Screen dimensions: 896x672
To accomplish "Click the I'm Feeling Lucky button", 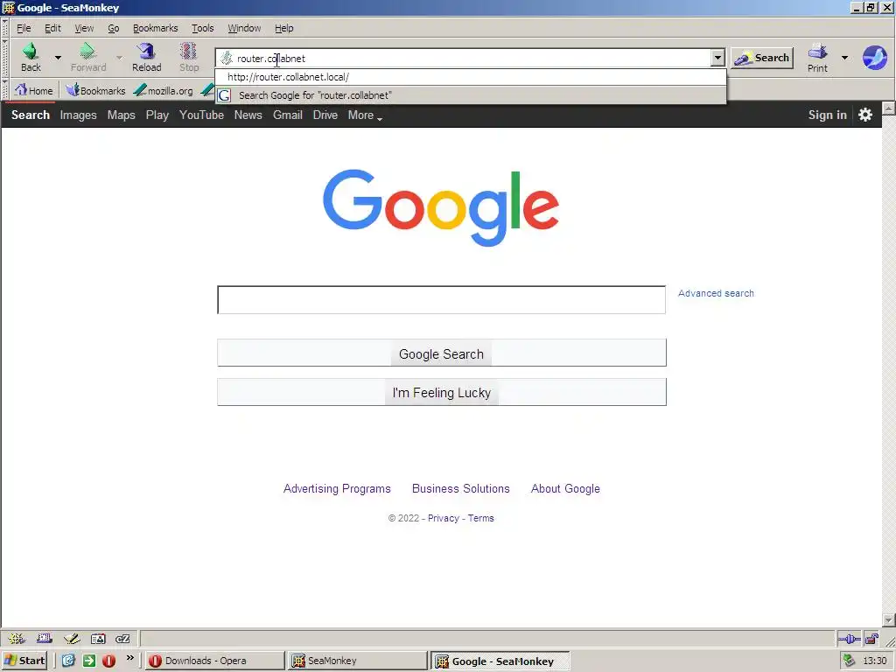I will (x=442, y=392).
